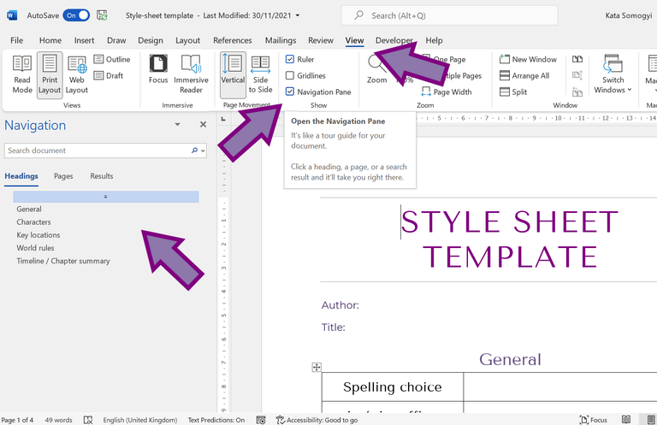Click Text Predictions: On
657x425 pixels.
(x=216, y=420)
